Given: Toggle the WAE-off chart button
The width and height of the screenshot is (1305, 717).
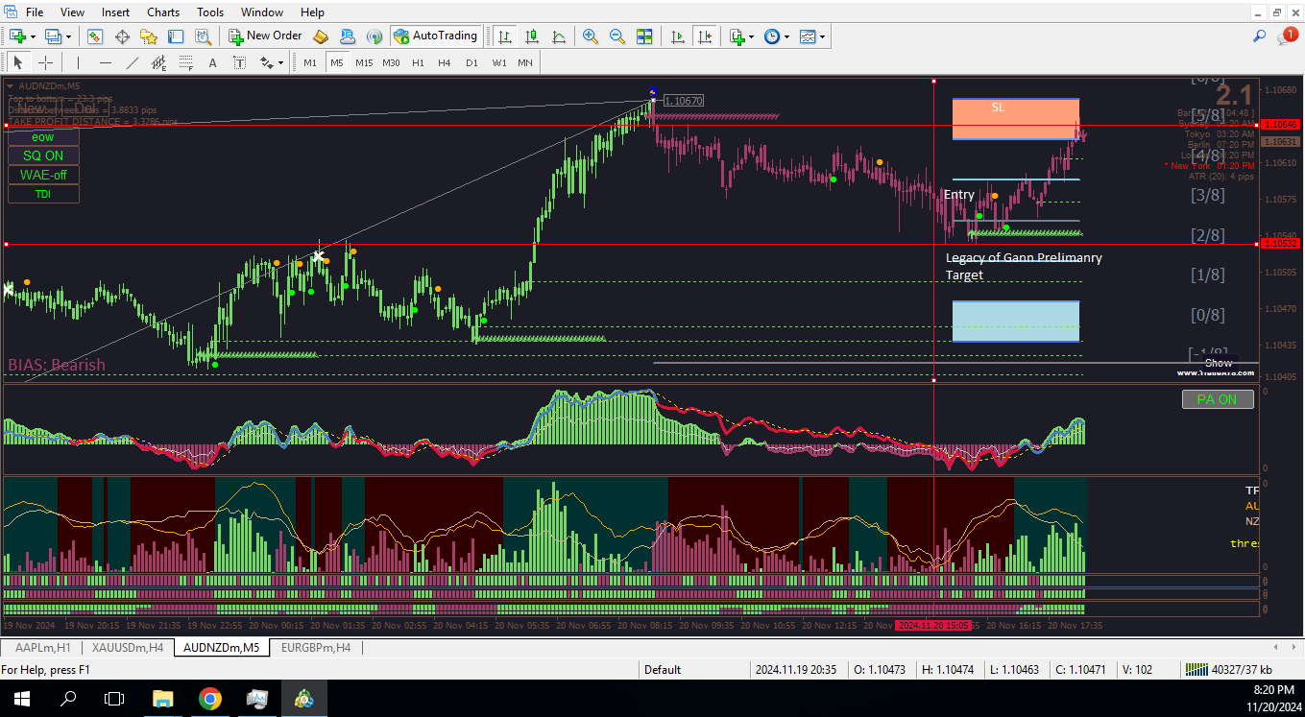Looking at the screenshot, I should tap(43, 175).
